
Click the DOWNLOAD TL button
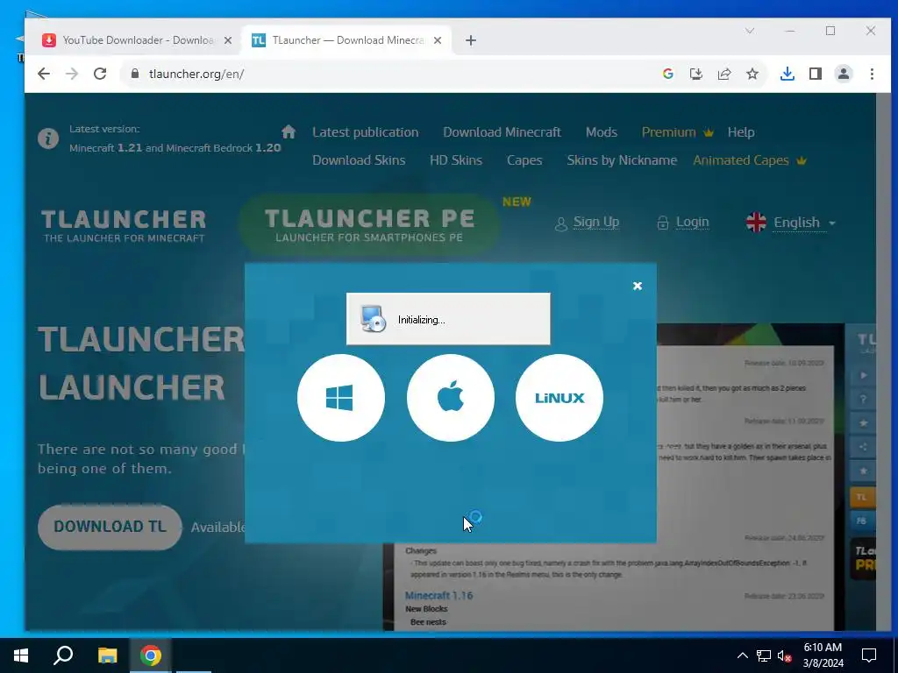pyautogui.click(x=110, y=527)
